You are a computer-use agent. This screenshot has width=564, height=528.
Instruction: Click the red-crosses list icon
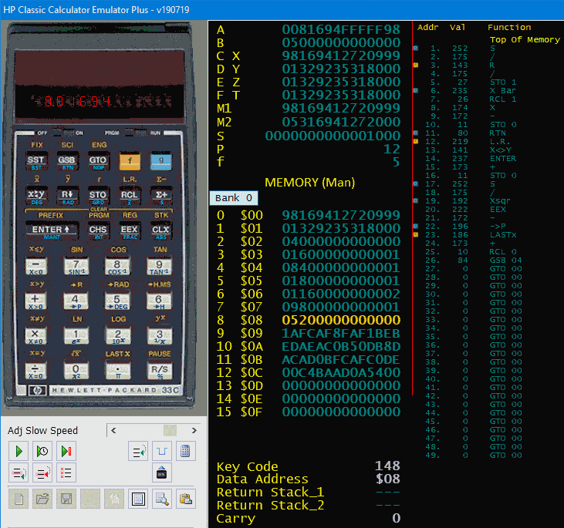(66, 473)
